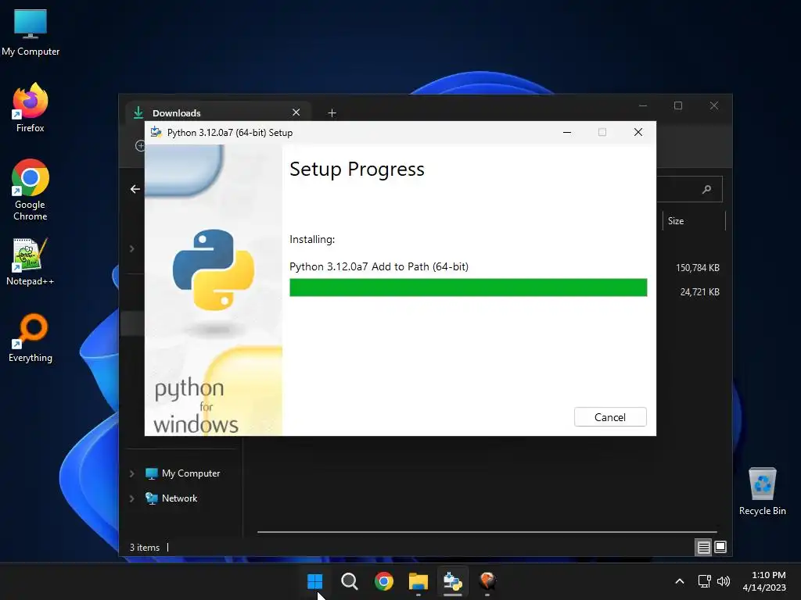
Task: Open Everything search desktop shortcut
Action: click(31, 337)
